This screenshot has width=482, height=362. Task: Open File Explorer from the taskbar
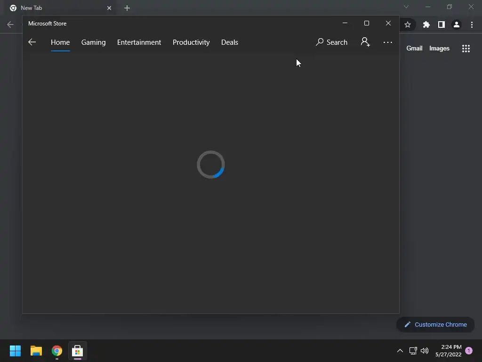36,351
